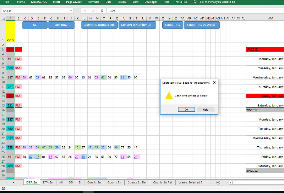Click OK in the VBA error dialog
This screenshot has height=193, width=284.
point(186,110)
